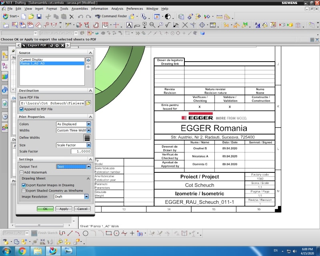Click the Centermark crosshair circle icon
Screen dimensions: 320x256
(202, 25)
